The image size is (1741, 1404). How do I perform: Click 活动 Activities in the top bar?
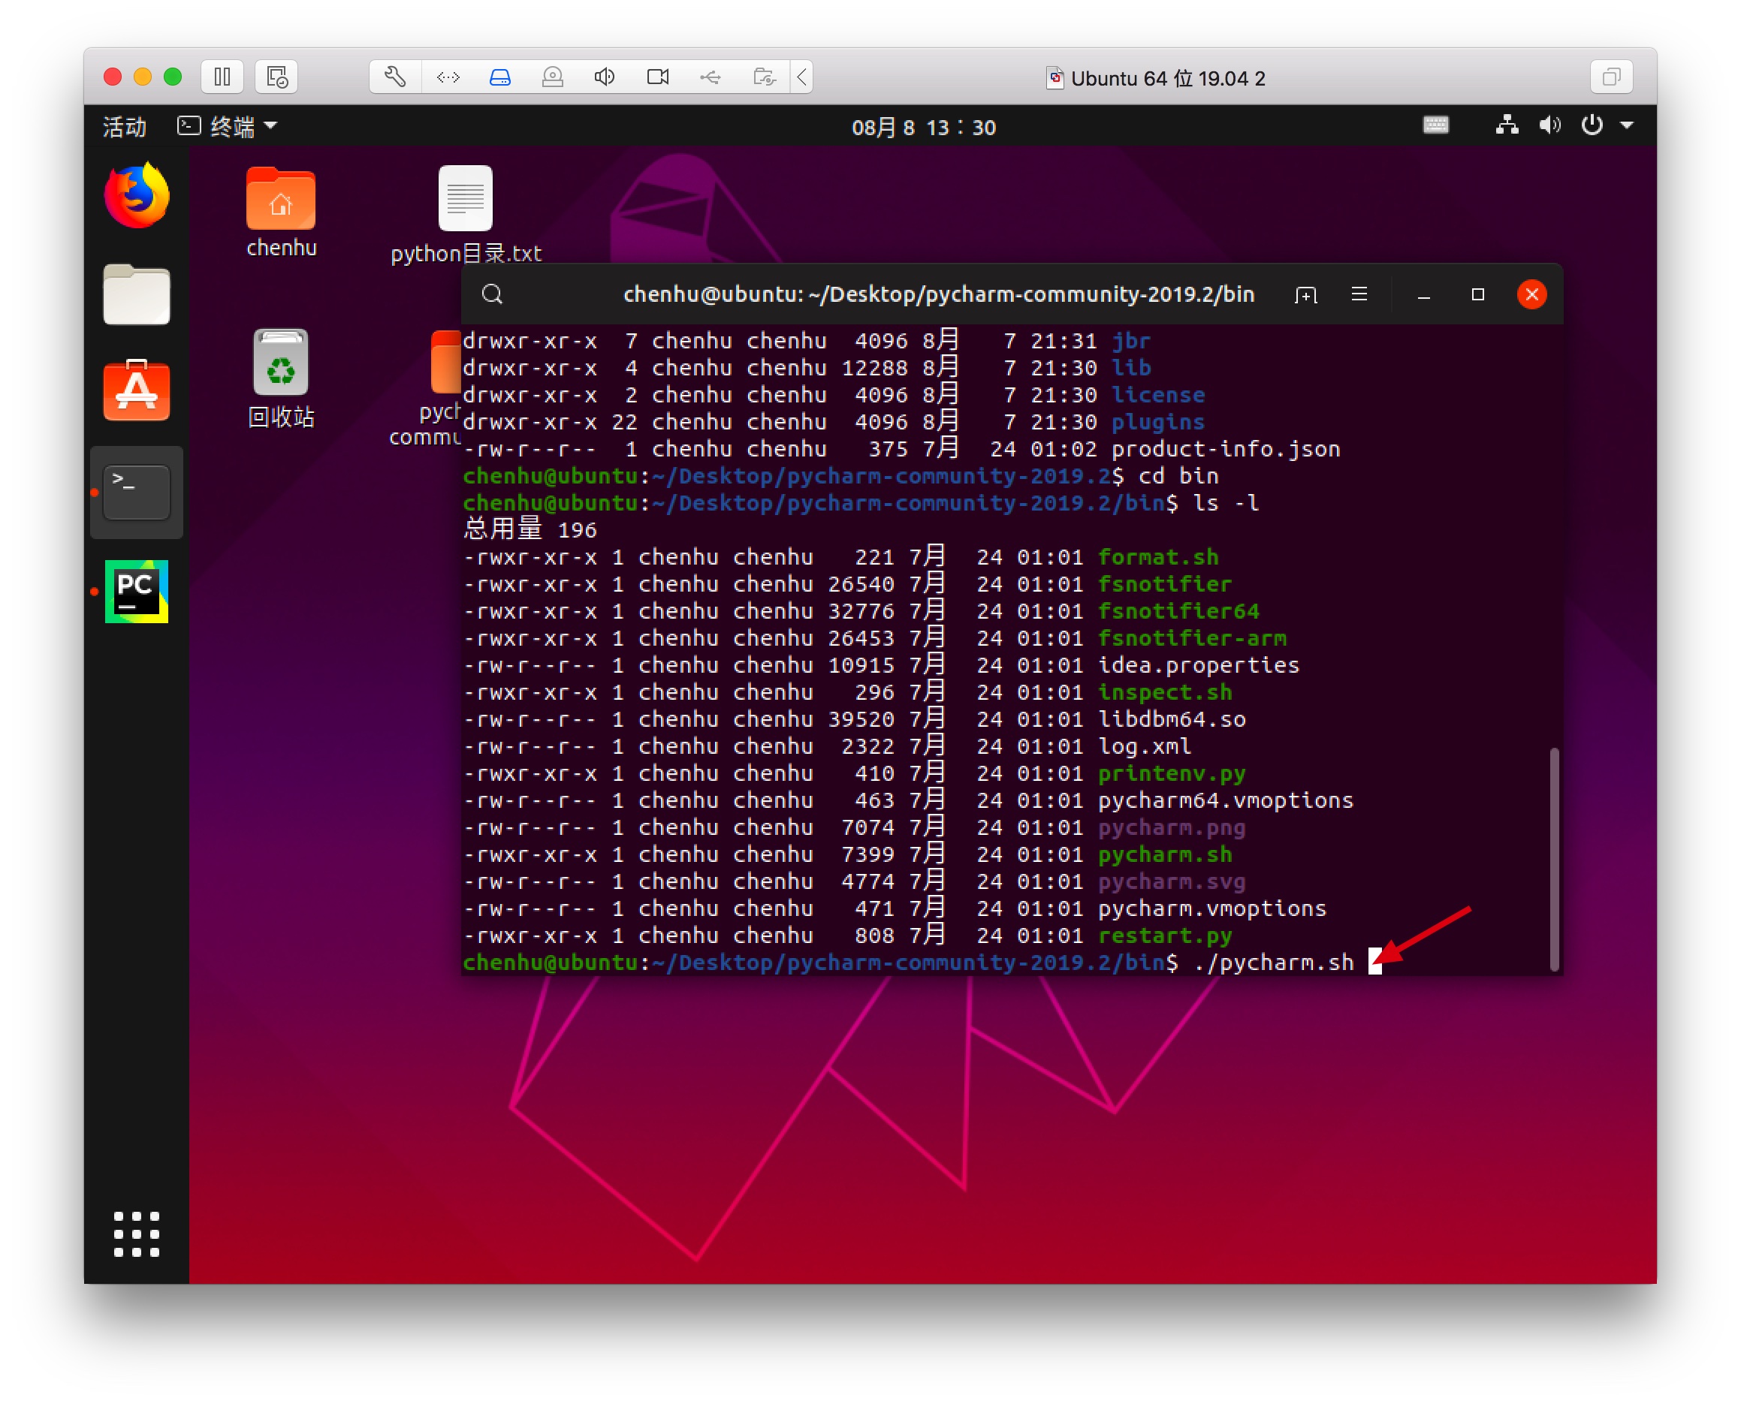pyautogui.click(x=124, y=126)
